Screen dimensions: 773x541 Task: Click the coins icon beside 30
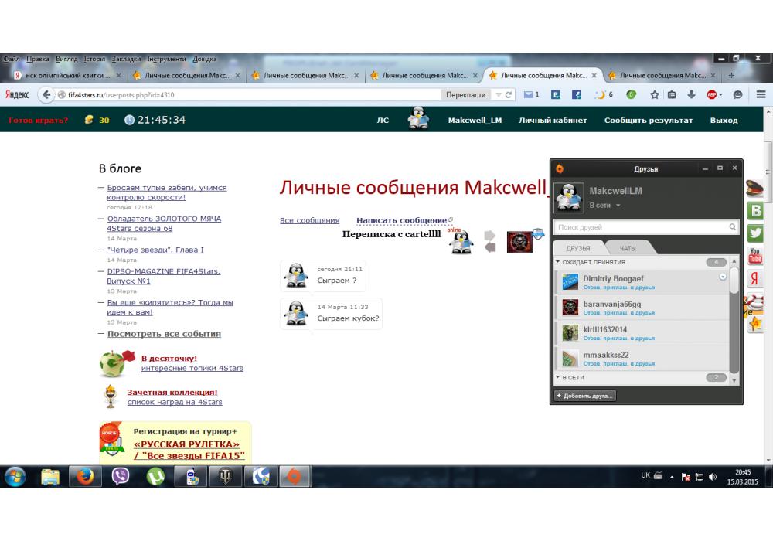coord(89,120)
